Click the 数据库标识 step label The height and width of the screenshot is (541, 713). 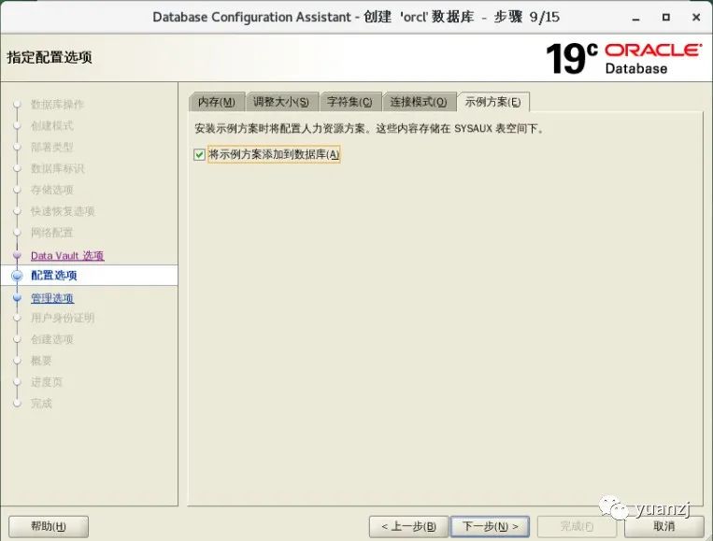point(57,169)
